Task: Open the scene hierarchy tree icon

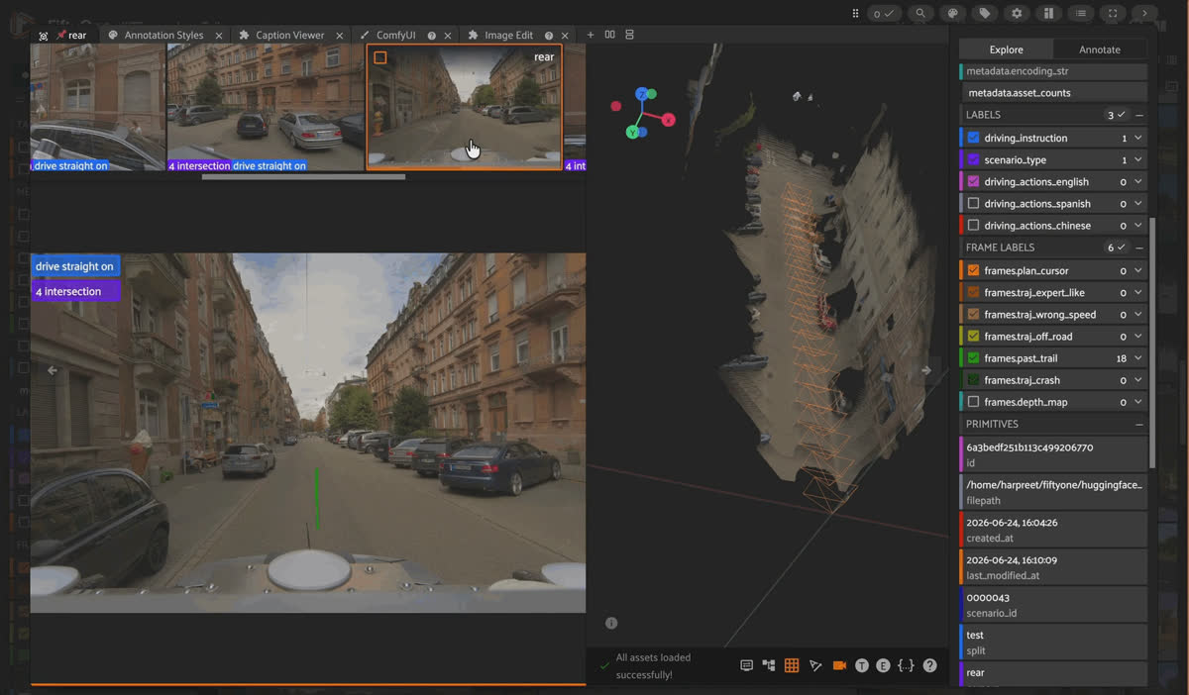Action: 769,665
